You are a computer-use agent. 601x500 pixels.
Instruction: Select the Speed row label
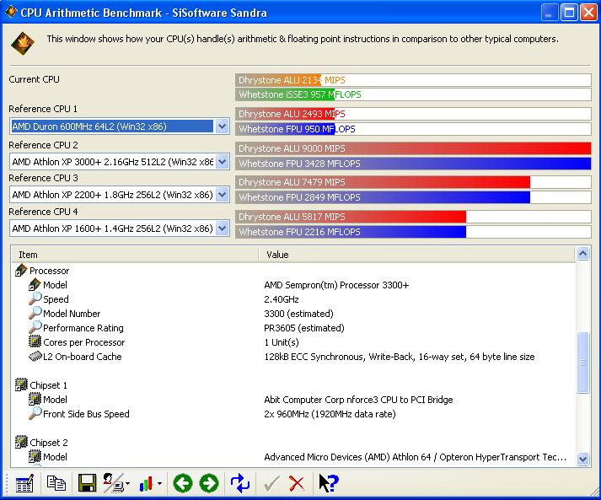coord(56,299)
